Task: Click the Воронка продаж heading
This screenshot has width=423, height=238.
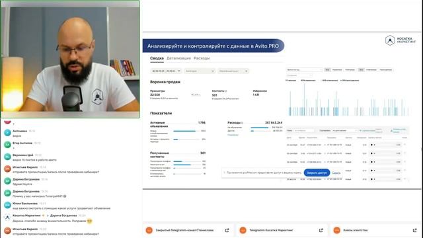Action: (165, 82)
